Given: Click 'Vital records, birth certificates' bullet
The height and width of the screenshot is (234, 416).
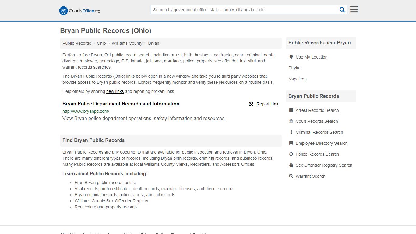Looking at the screenshot, I should pos(154,189).
